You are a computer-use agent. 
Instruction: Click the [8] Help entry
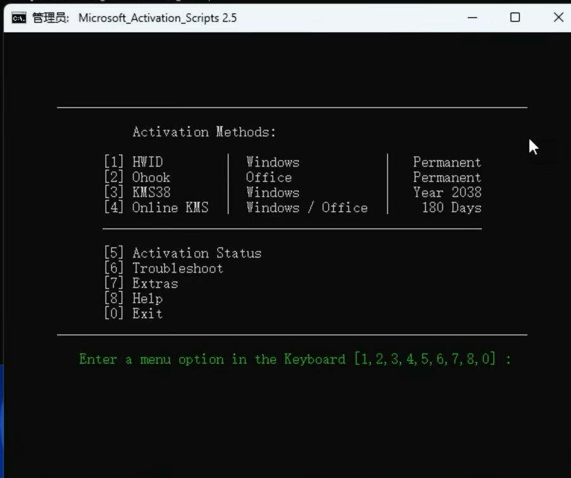click(133, 299)
